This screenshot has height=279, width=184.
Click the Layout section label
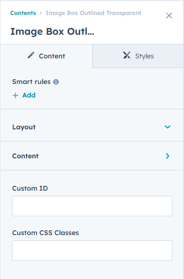[x=24, y=127]
